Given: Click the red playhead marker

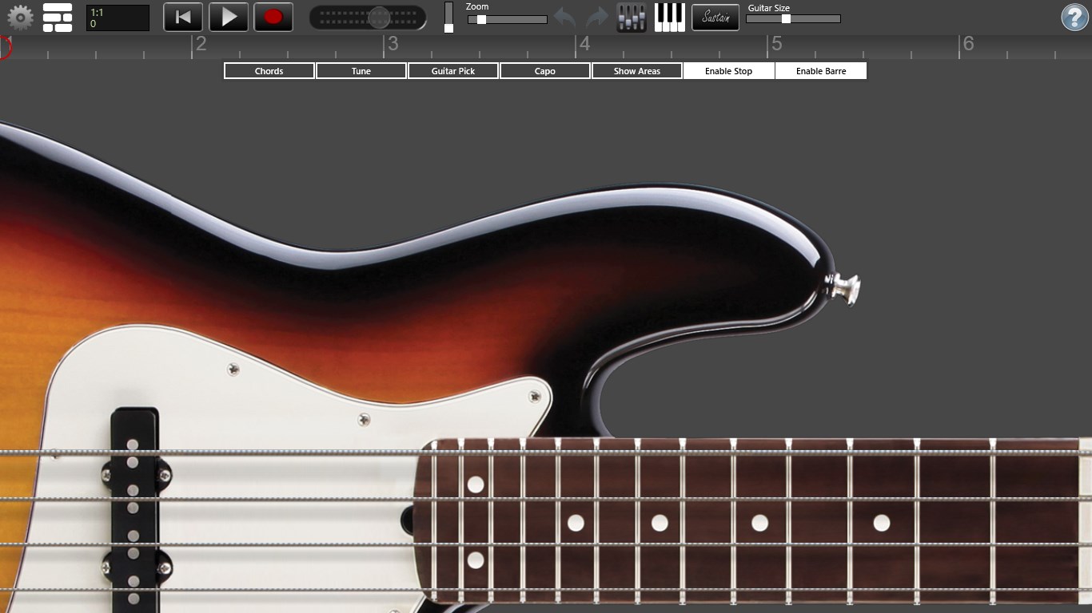Looking at the screenshot, I should click(5, 47).
